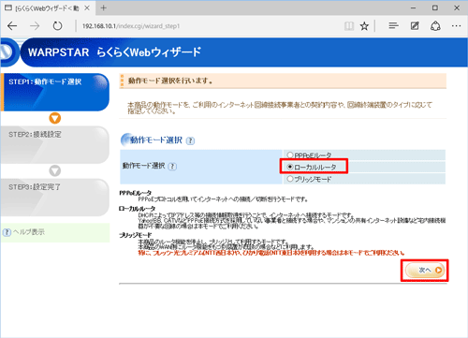Click the 動作モード選択を行います。 heading
The width and height of the screenshot is (468, 338).
point(170,81)
